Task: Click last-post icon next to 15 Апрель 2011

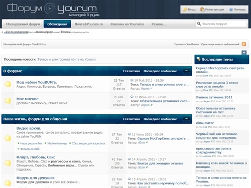Action: pyautogui.click(x=130, y=179)
